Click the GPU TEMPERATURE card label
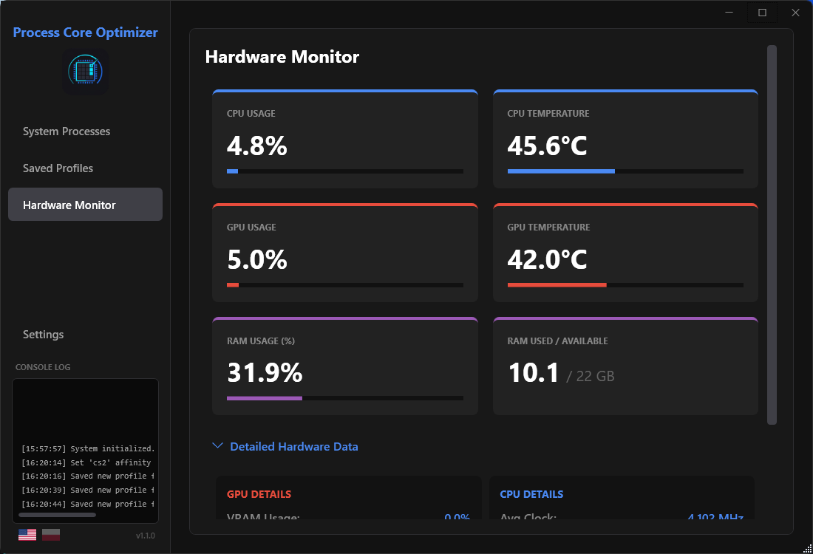 tap(548, 227)
